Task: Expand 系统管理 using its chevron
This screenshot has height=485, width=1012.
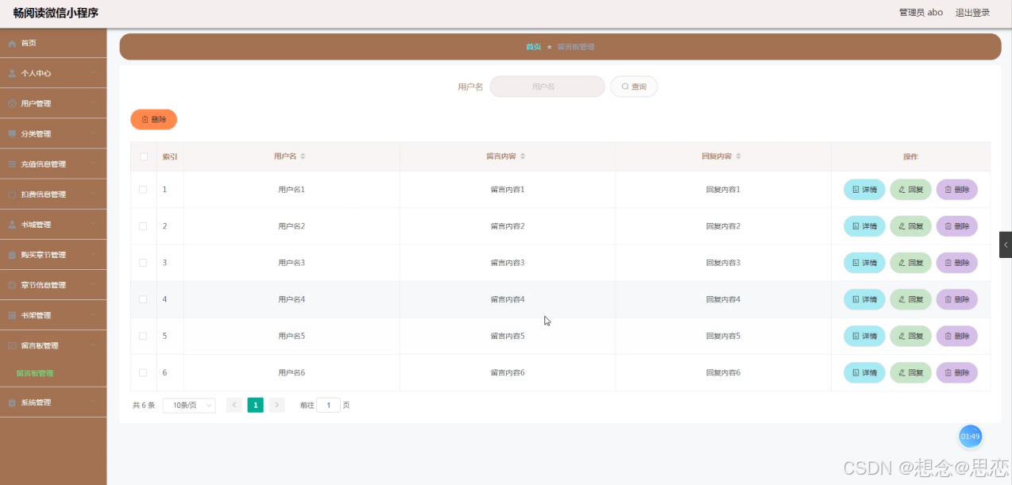Action: (x=93, y=402)
